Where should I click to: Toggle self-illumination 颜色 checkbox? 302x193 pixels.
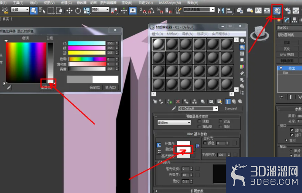click(205, 143)
